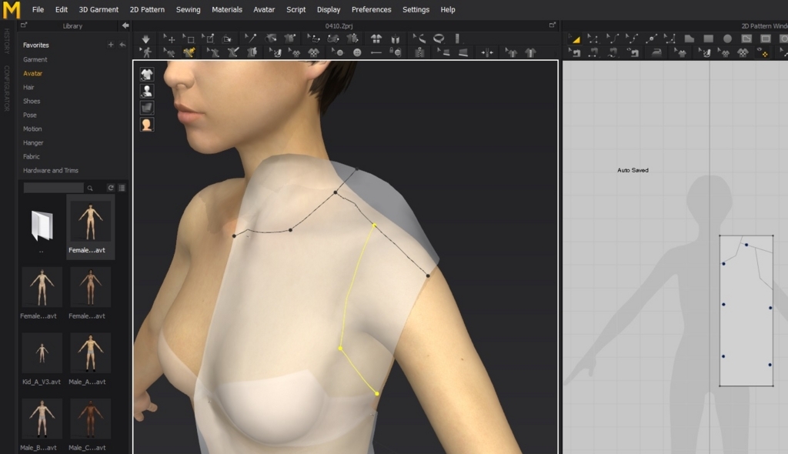The image size is (788, 454).
Task: Activate the Edit Tack needle tool
Action: (250, 38)
